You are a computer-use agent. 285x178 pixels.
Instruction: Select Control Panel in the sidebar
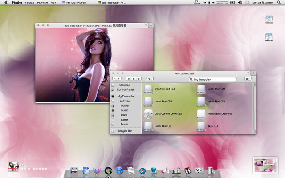click(125, 90)
